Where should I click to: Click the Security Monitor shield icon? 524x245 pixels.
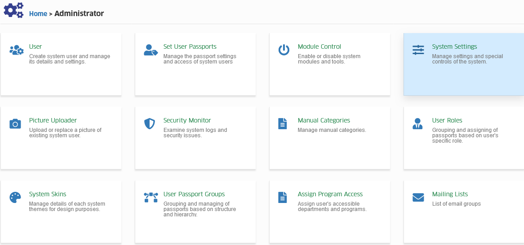(150, 124)
